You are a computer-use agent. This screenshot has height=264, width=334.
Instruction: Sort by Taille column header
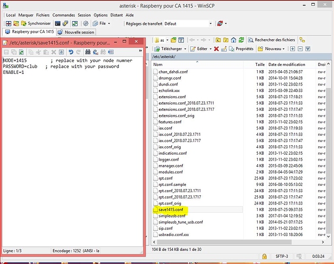click(255, 64)
